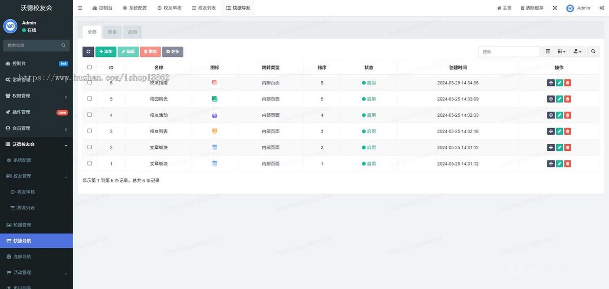The image size is (609, 289).
Task: Open the 控制台 top tab
Action: 103,8
